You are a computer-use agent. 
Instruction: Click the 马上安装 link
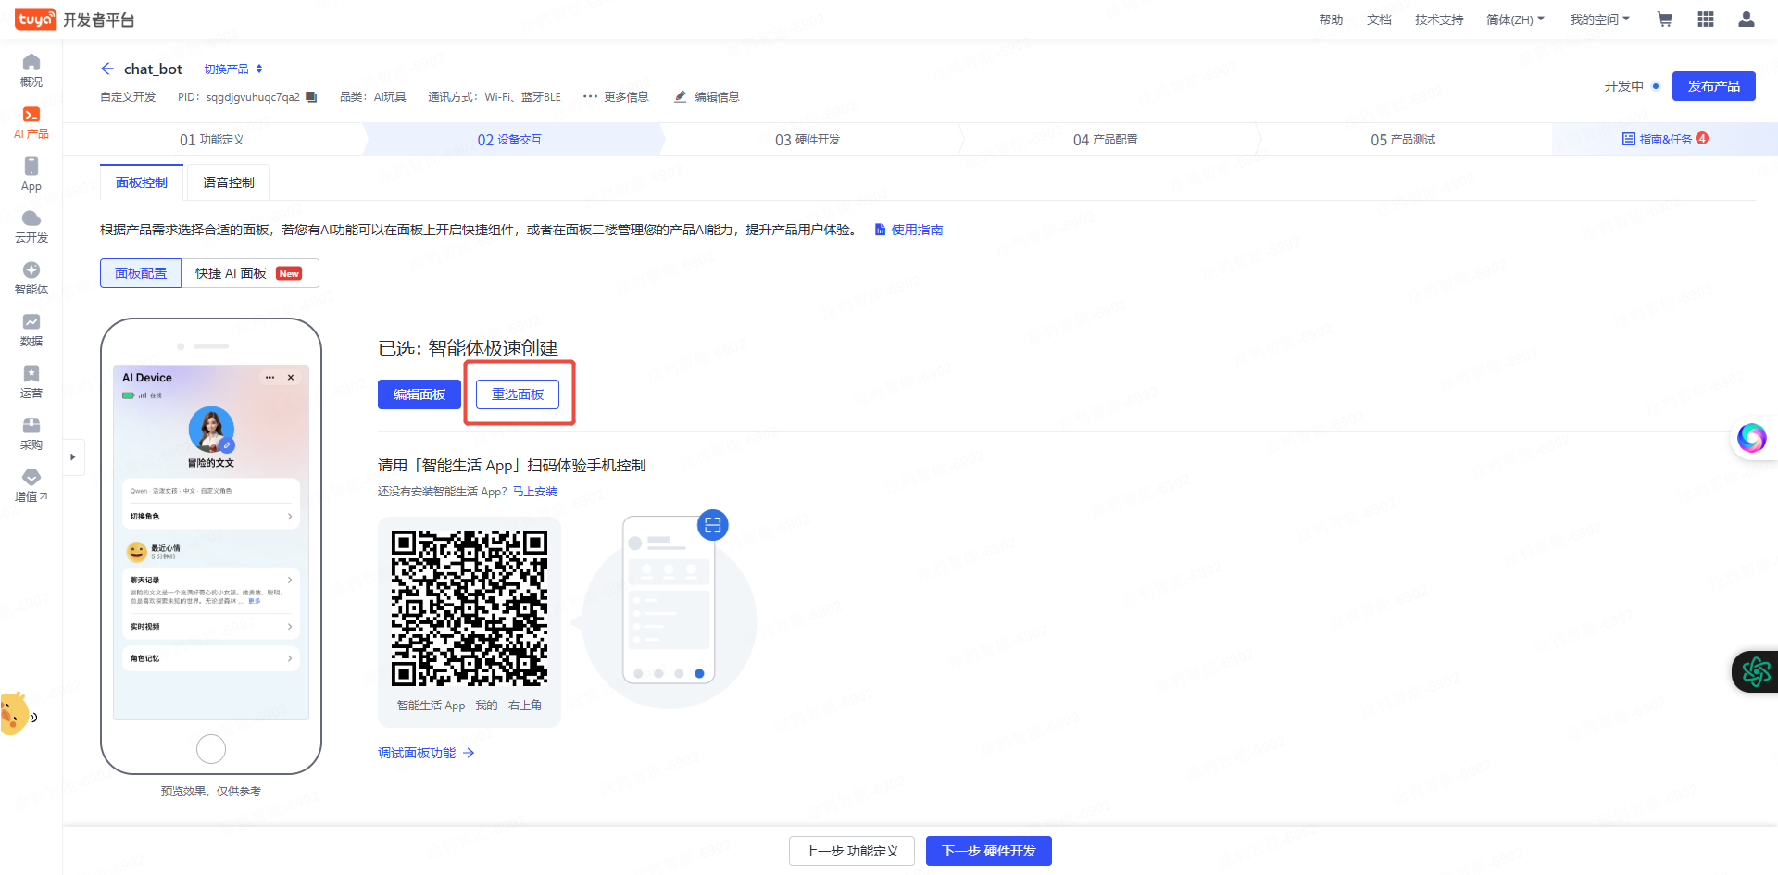point(535,492)
